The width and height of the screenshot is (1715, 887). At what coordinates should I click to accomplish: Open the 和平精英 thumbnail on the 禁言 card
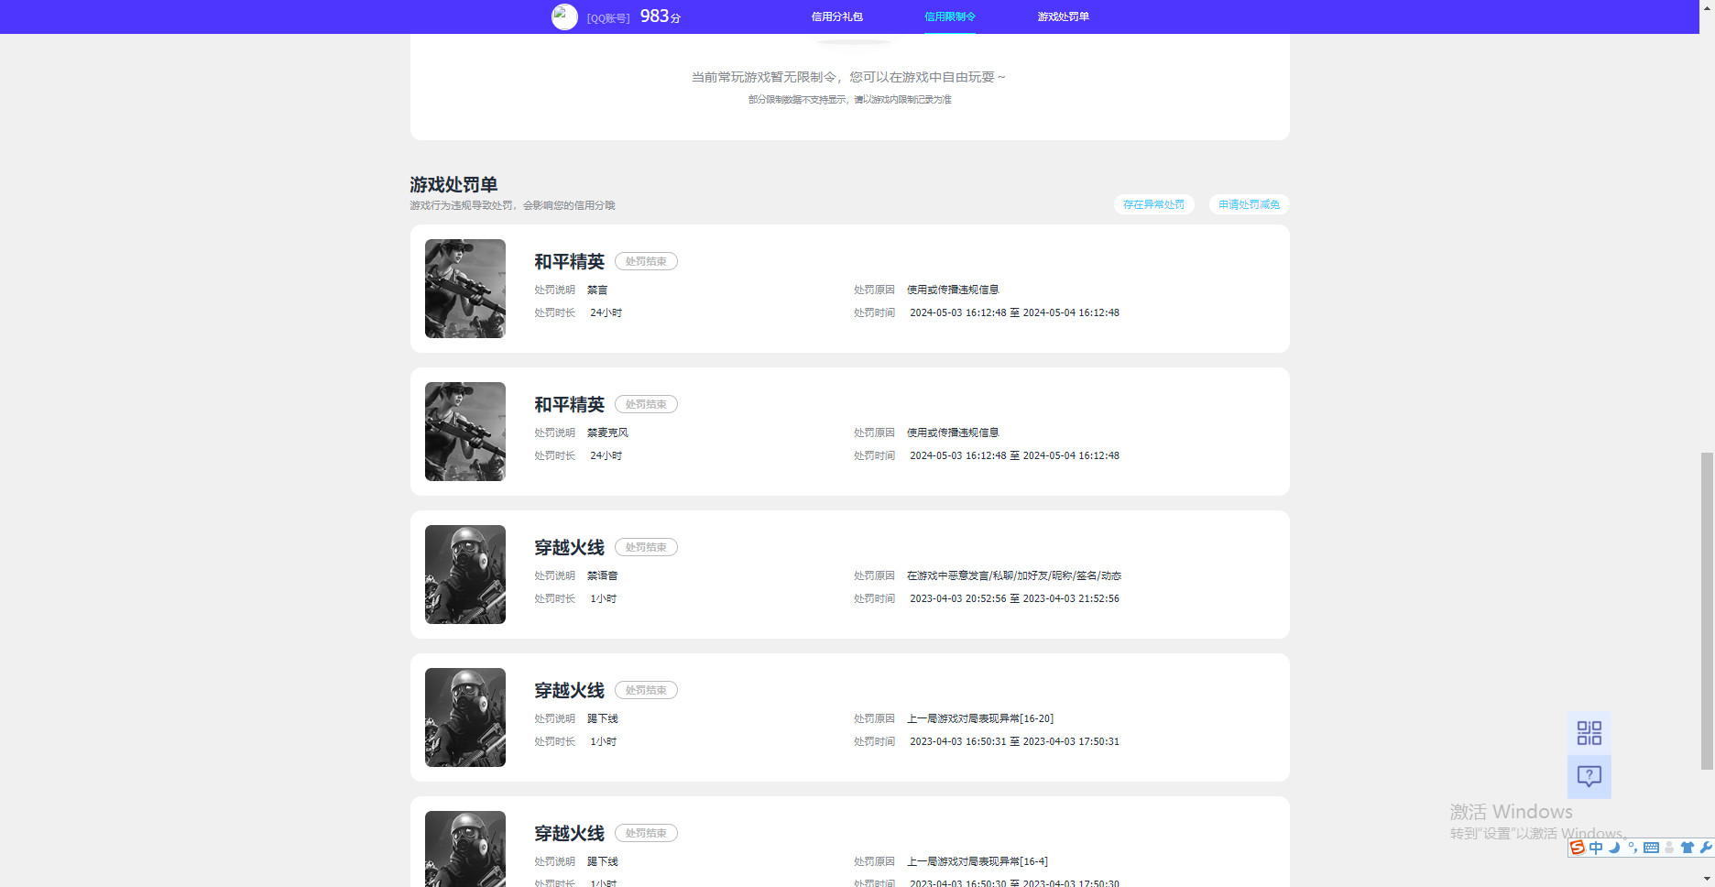click(465, 289)
